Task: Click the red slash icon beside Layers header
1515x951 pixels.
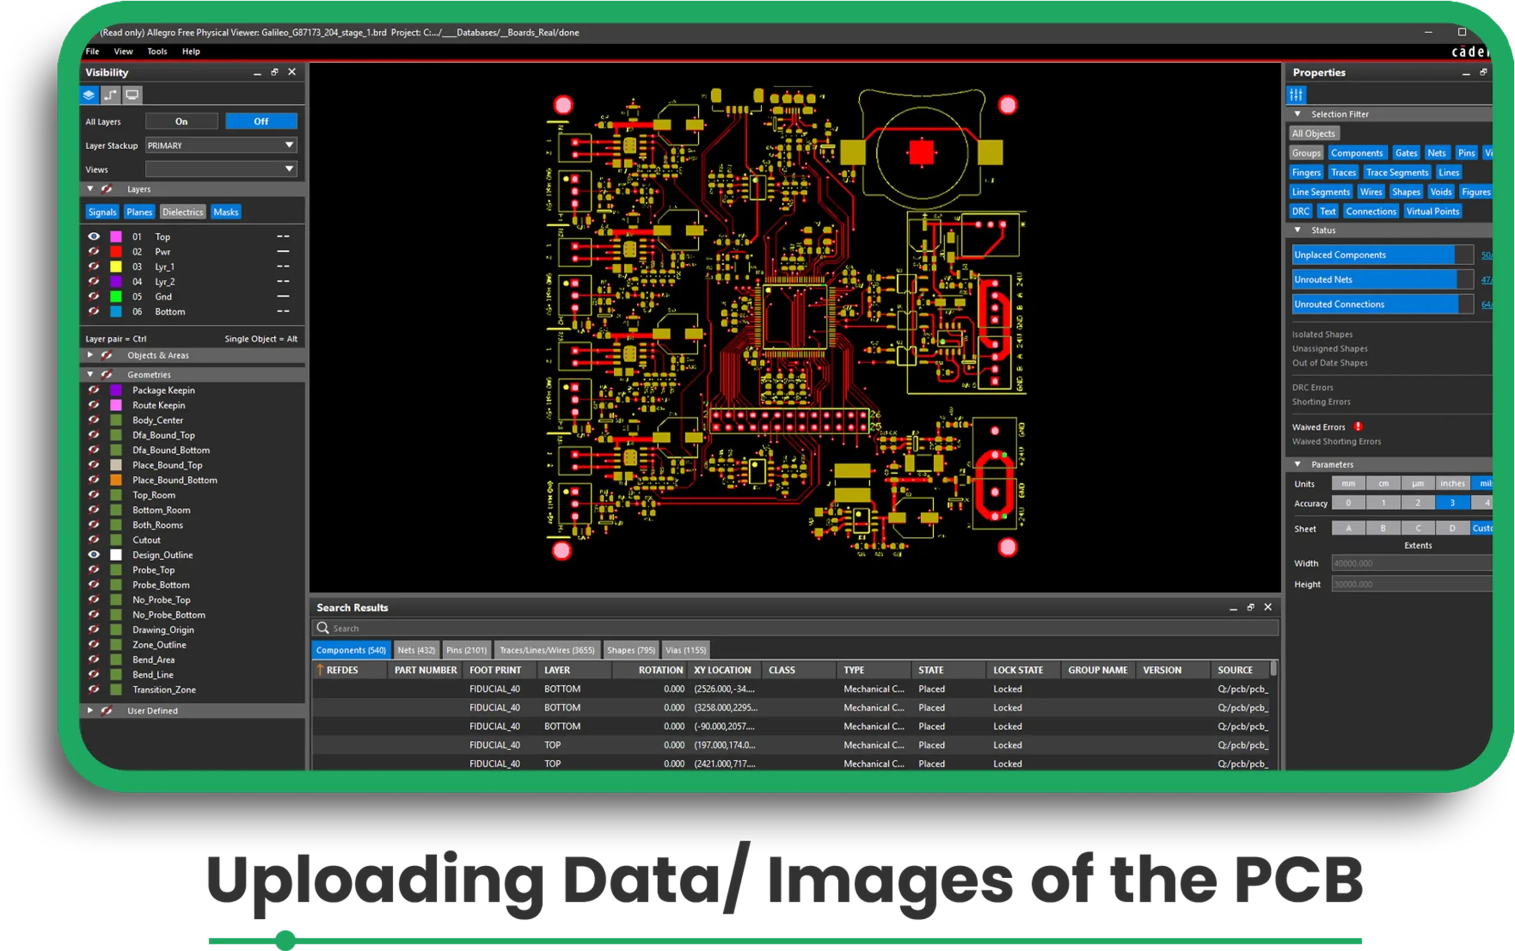Action: (107, 189)
